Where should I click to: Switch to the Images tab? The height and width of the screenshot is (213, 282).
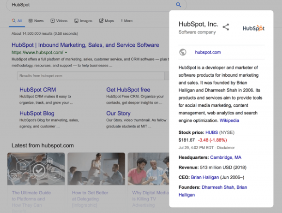click(x=83, y=21)
